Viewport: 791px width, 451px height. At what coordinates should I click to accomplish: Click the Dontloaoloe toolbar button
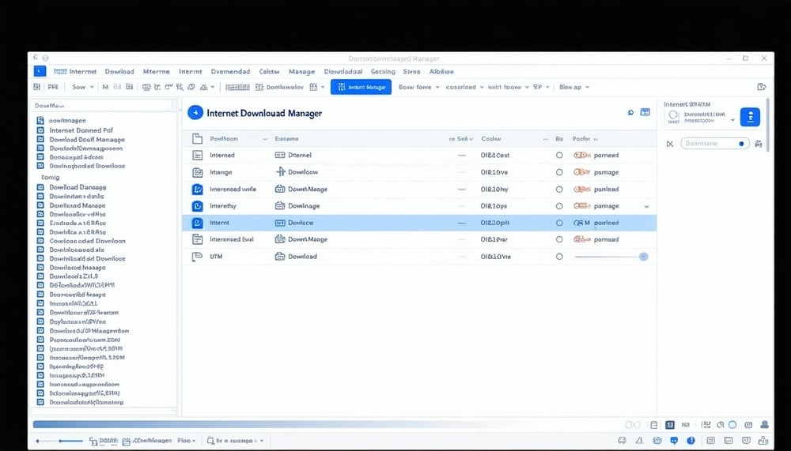285,87
